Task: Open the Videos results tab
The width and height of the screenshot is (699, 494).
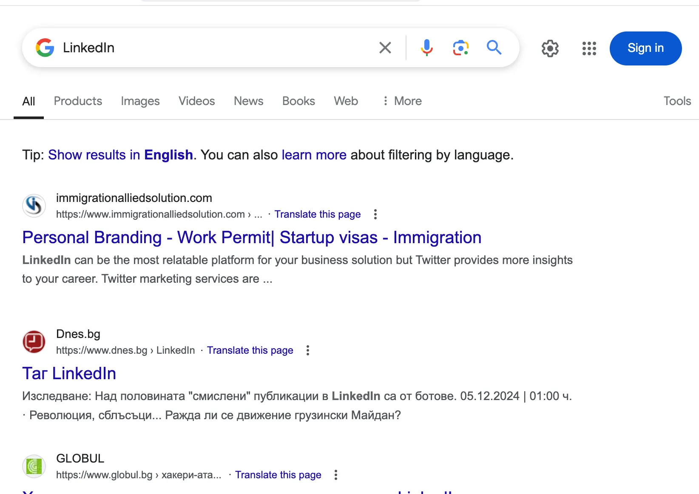Action: [x=196, y=101]
